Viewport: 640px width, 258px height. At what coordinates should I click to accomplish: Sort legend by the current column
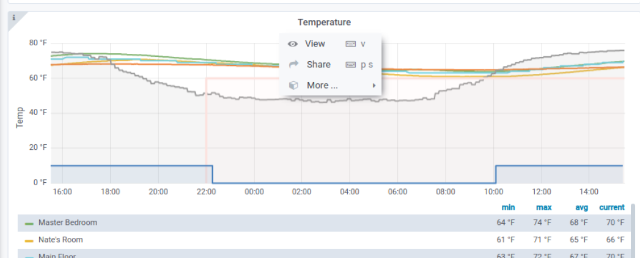pos(611,208)
